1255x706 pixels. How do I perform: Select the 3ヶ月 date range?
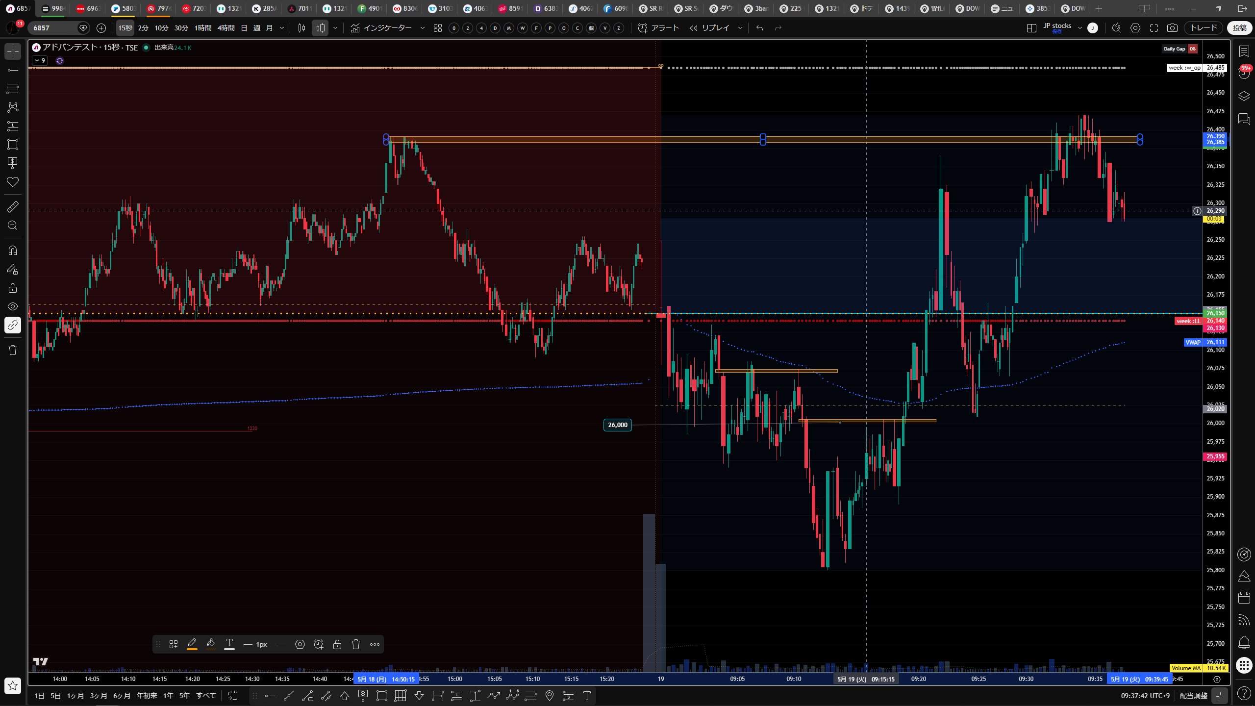tap(99, 695)
